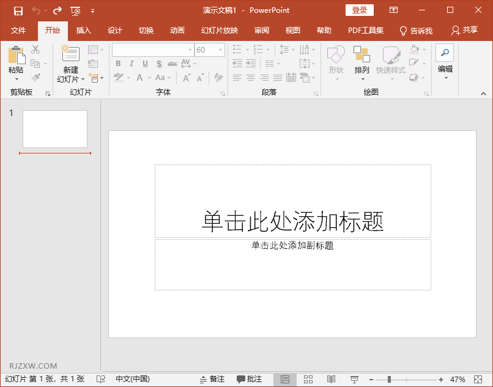Switch to the Insert (插入) ribbon tab
Image resolution: width=493 pixels, height=387 pixels.
[83, 30]
